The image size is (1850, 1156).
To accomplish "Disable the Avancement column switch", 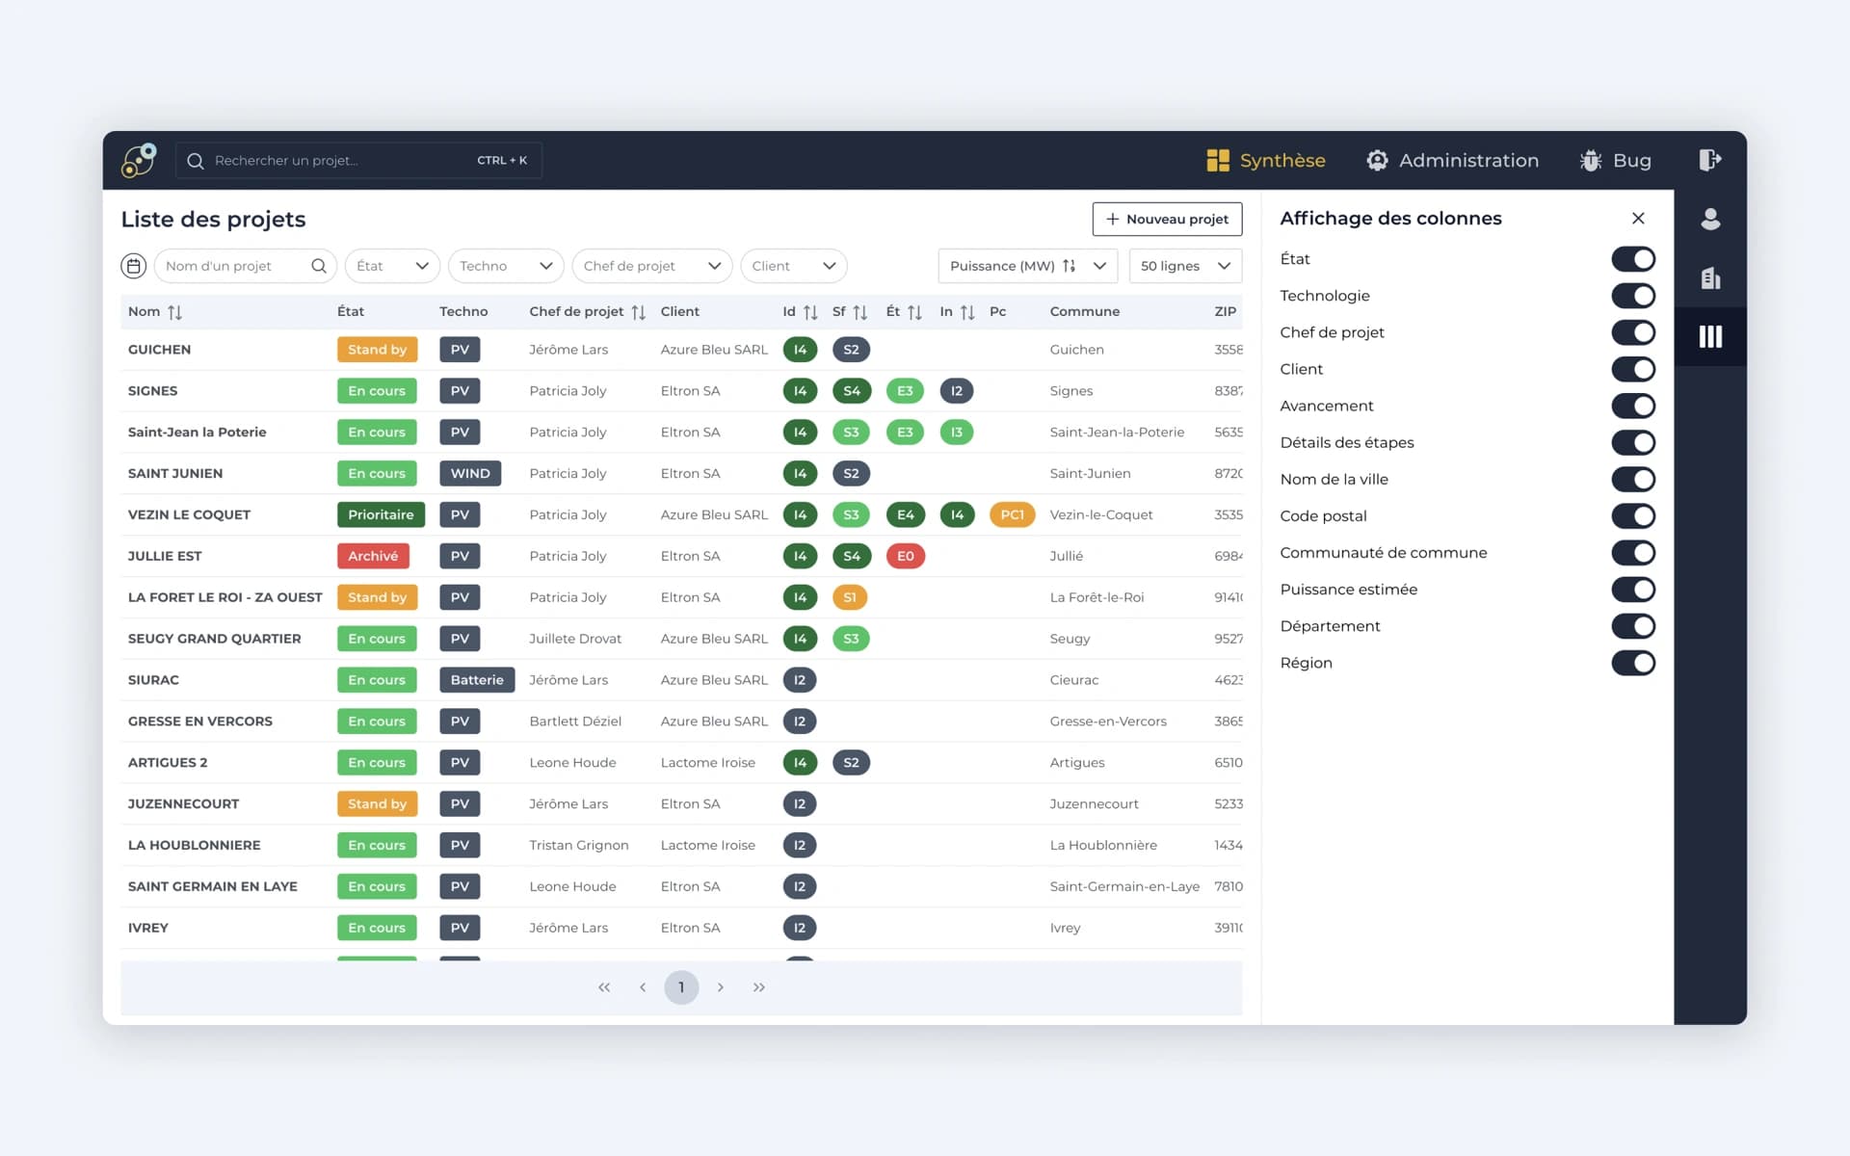I will tap(1633, 406).
